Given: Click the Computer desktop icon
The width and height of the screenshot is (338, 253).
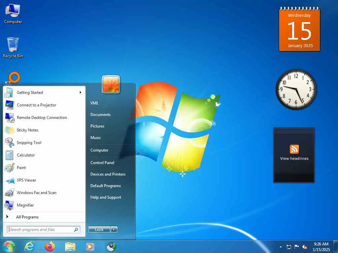Looking at the screenshot, I should click(13, 14).
